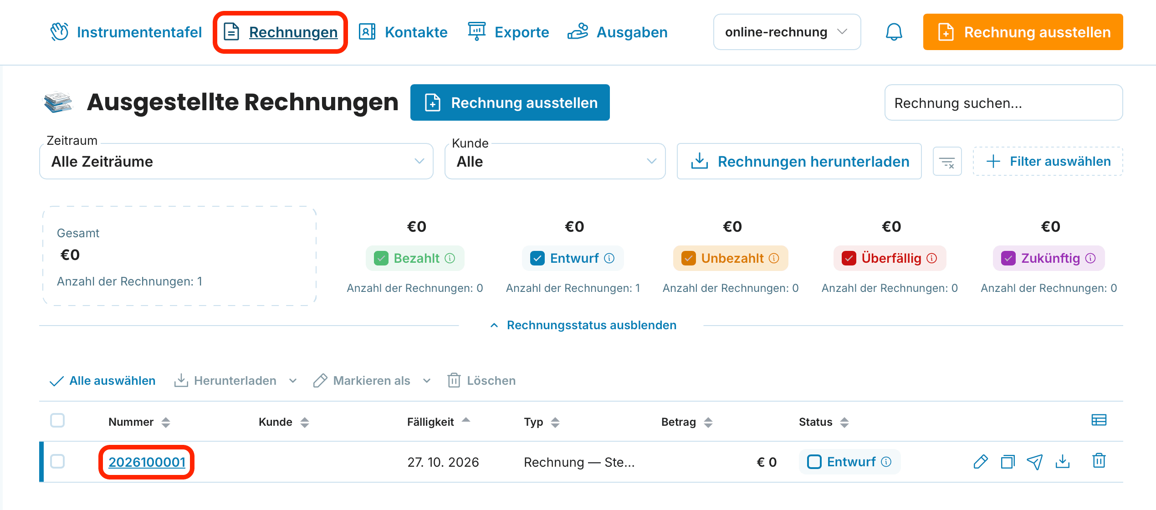Image resolution: width=1156 pixels, height=510 pixels.
Task: Download invoice 2026100001 via row download icon
Action: pos(1062,462)
